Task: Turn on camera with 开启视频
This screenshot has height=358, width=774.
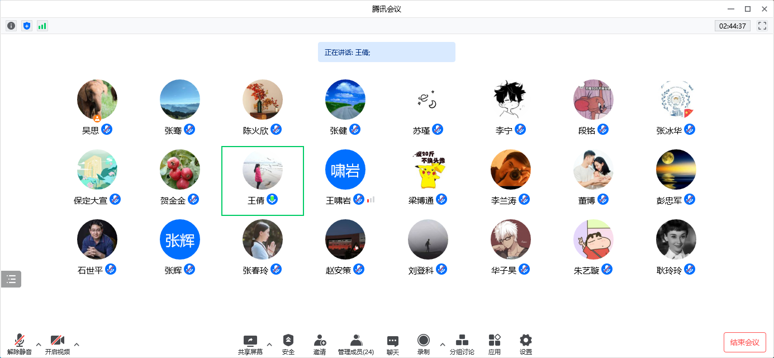Action: tap(58, 343)
